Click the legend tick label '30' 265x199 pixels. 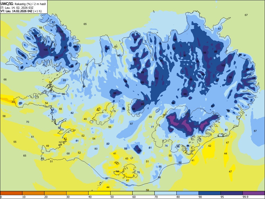click(68, 197)
